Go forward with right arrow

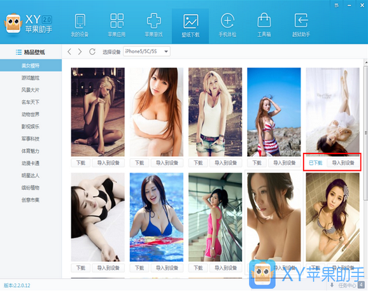pyautogui.click(x=80, y=52)
